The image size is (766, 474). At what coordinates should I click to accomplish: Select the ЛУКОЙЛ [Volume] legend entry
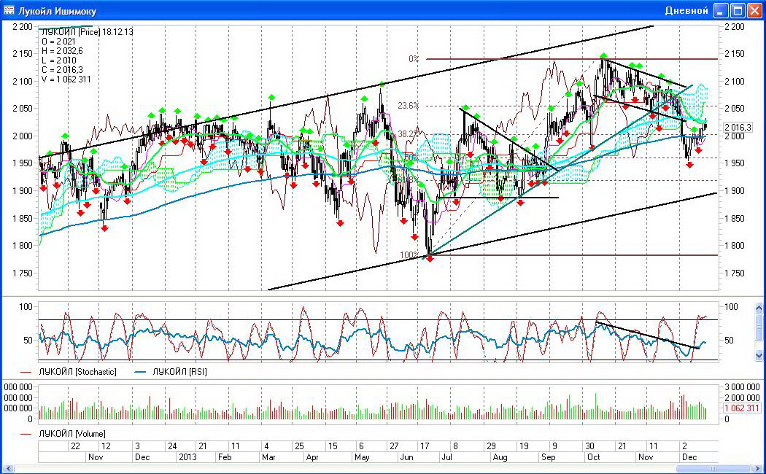click(63, 434)
